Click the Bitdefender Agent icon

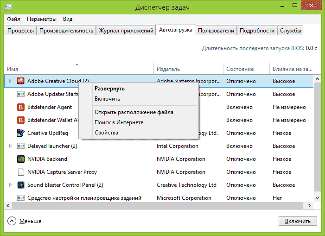coord(20,107)
